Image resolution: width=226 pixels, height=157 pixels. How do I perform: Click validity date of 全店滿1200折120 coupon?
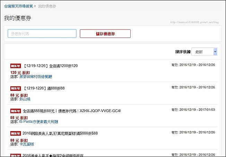click(193, 65)
